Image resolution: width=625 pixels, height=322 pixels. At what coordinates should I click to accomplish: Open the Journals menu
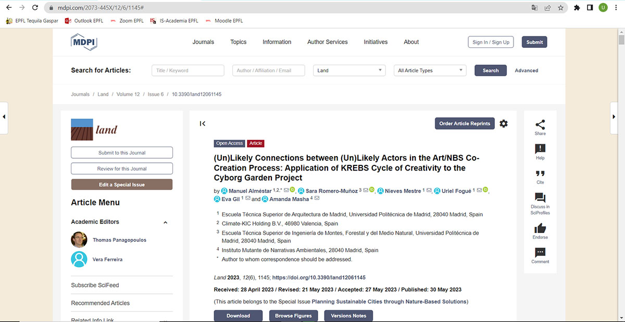[203, 42]
